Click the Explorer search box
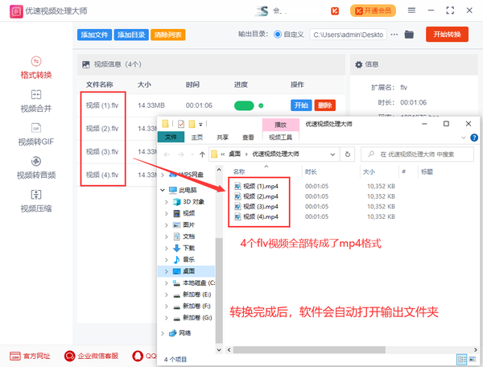Image resolution: width=483 pixels, height=367 pixels. (x=417, y=155)
